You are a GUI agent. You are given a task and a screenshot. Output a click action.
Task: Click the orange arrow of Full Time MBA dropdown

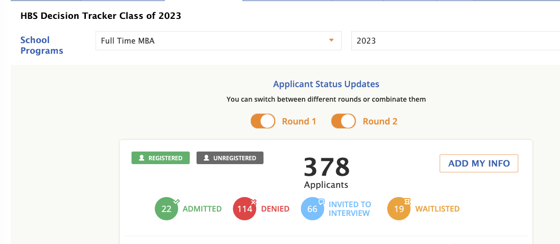point(331,40)
